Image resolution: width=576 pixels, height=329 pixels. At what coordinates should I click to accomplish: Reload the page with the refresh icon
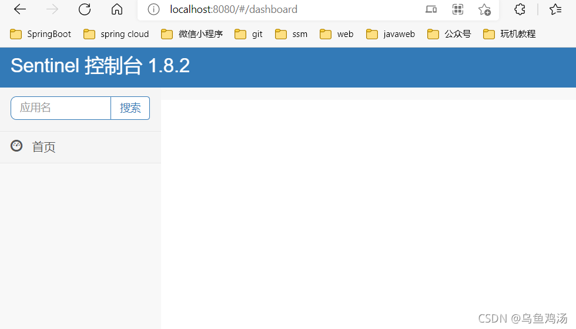tap(85, 9)
